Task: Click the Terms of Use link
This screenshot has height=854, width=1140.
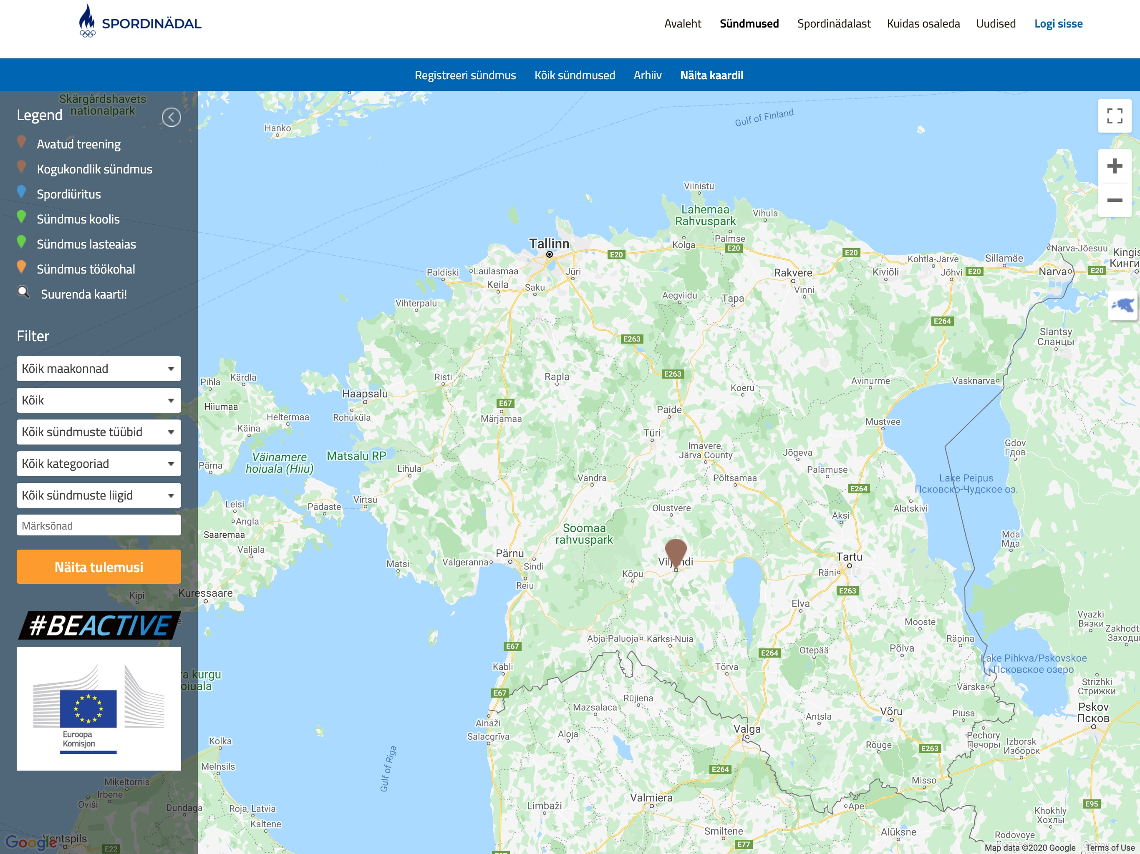Action: (x=1109, y=848)
